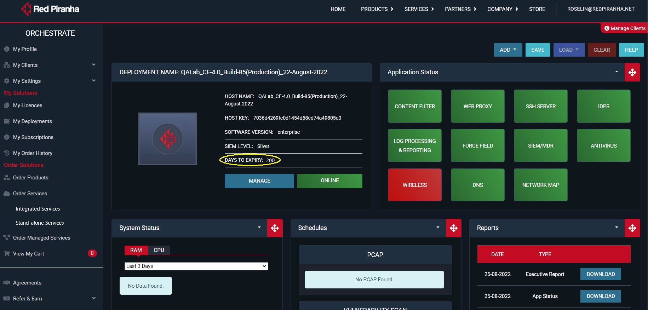Screen dimensions: 648x310
Task: Open the DNS application tile
Action: click(478, 185)
